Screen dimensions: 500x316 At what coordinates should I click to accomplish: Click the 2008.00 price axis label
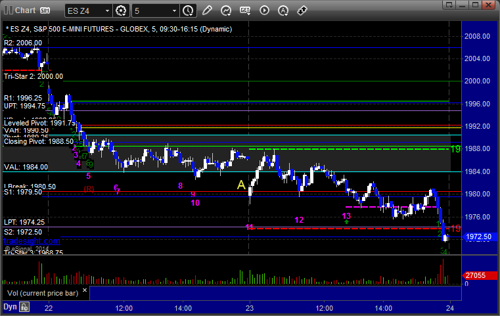[x=477, y=36]
